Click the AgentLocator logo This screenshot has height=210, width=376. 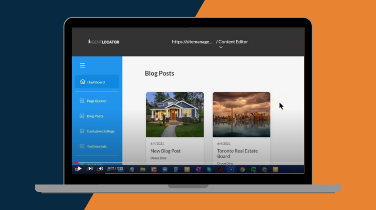pos(104,42)
